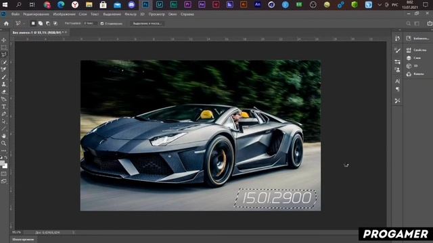
Task: Select the Magic Wand selection tool
Action: coord(4,62)
